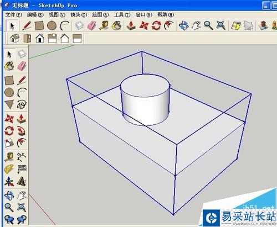This screenshot has height=227, width=277.
Task: Activate the Arc tool in the top toolbar
Action: tap(64, 25)
